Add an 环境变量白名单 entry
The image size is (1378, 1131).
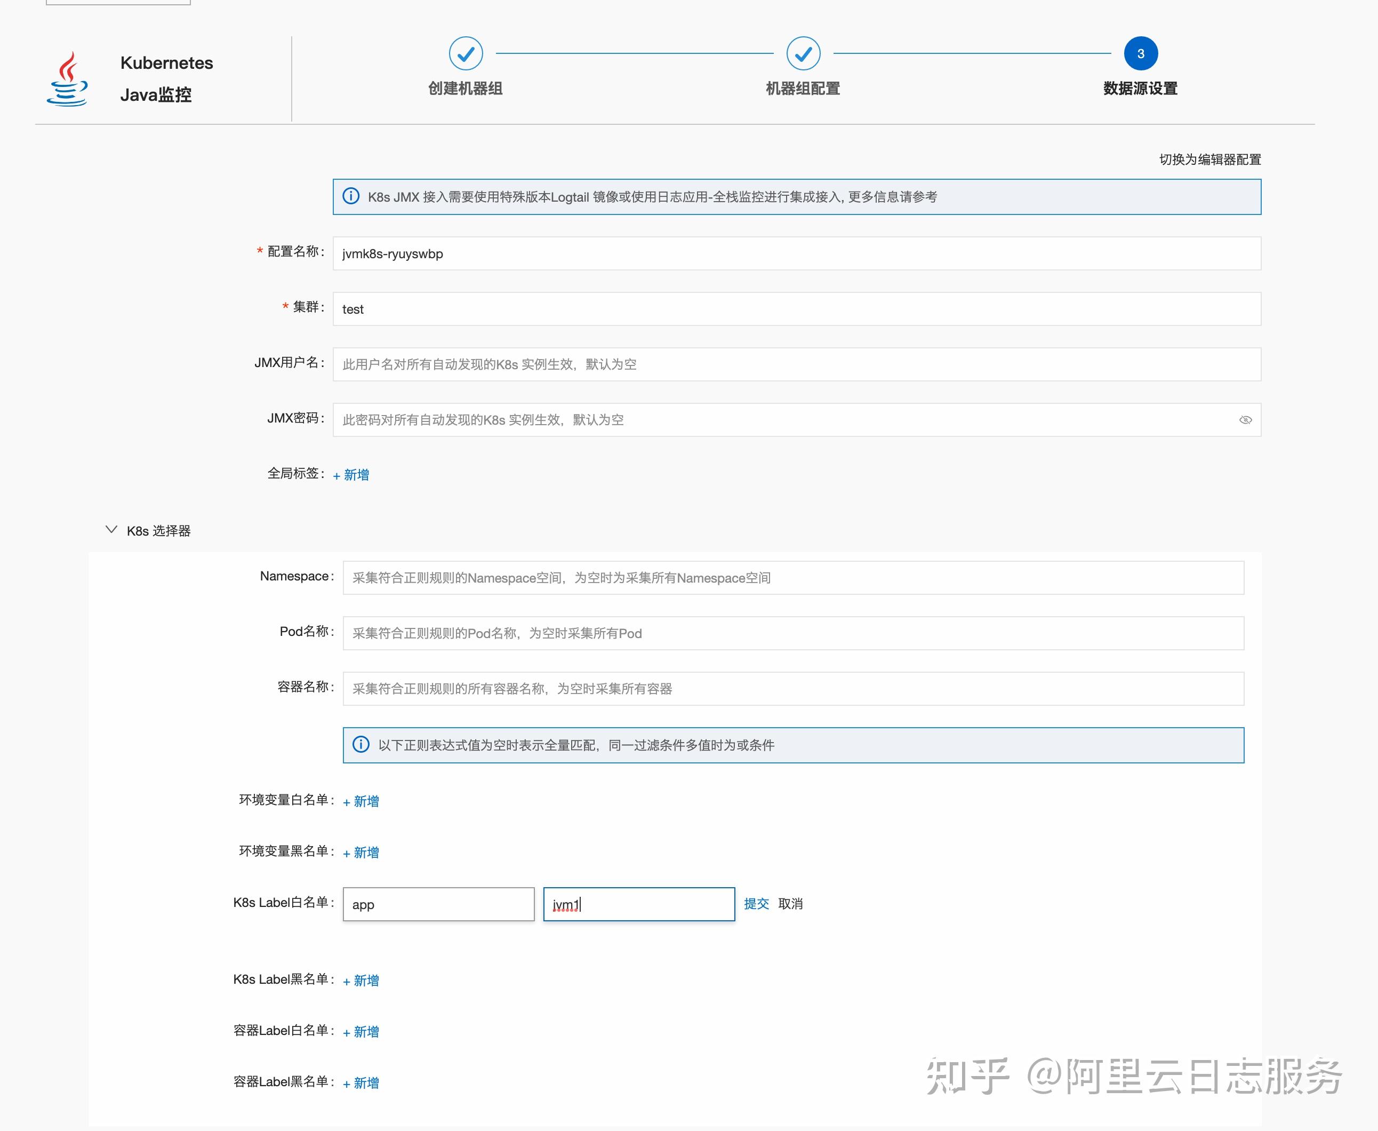click(361, 801)
